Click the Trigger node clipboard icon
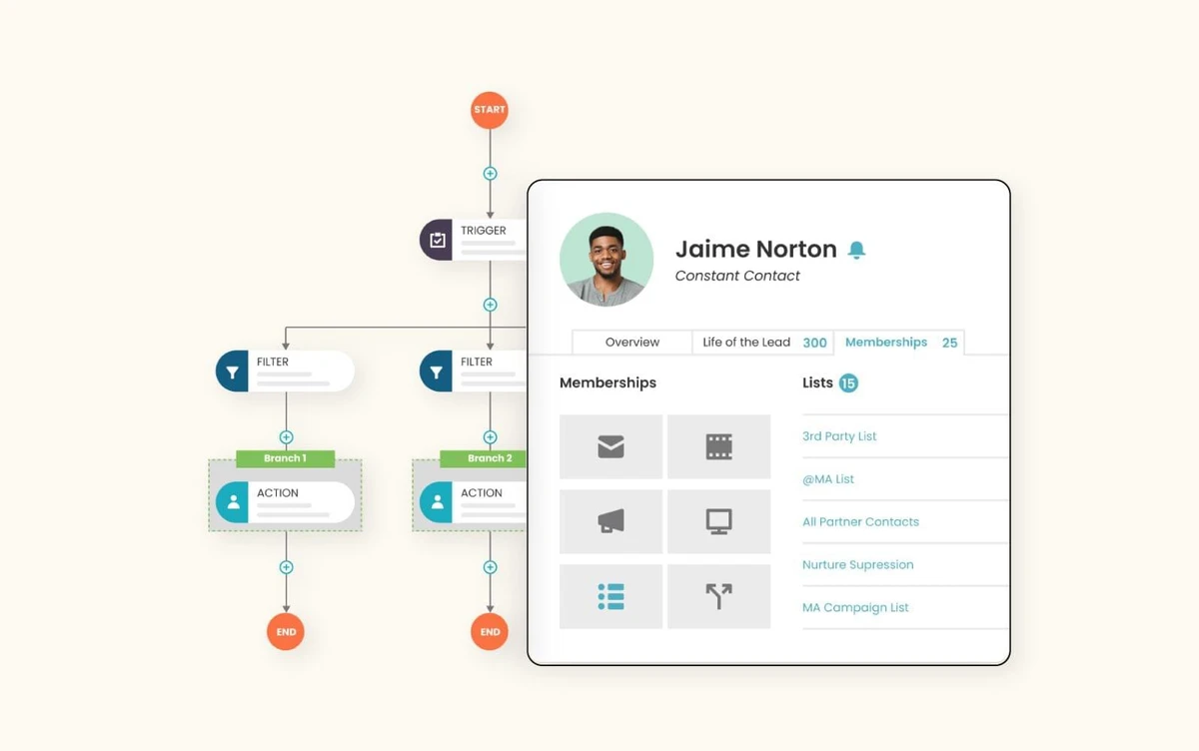This screenshot has width=1199, height=751. tap(440, 238)
